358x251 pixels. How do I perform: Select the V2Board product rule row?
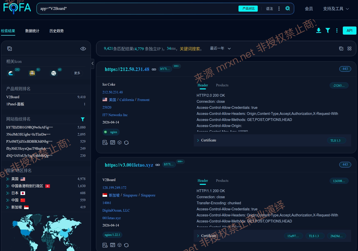coord(46,97)
